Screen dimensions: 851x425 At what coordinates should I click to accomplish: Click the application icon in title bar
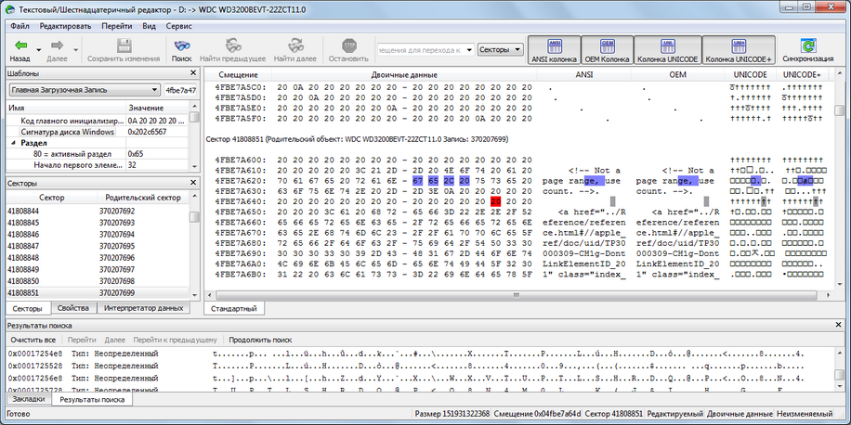(10, 10)
